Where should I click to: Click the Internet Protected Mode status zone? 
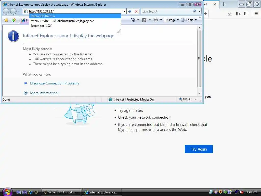(131, 100)
